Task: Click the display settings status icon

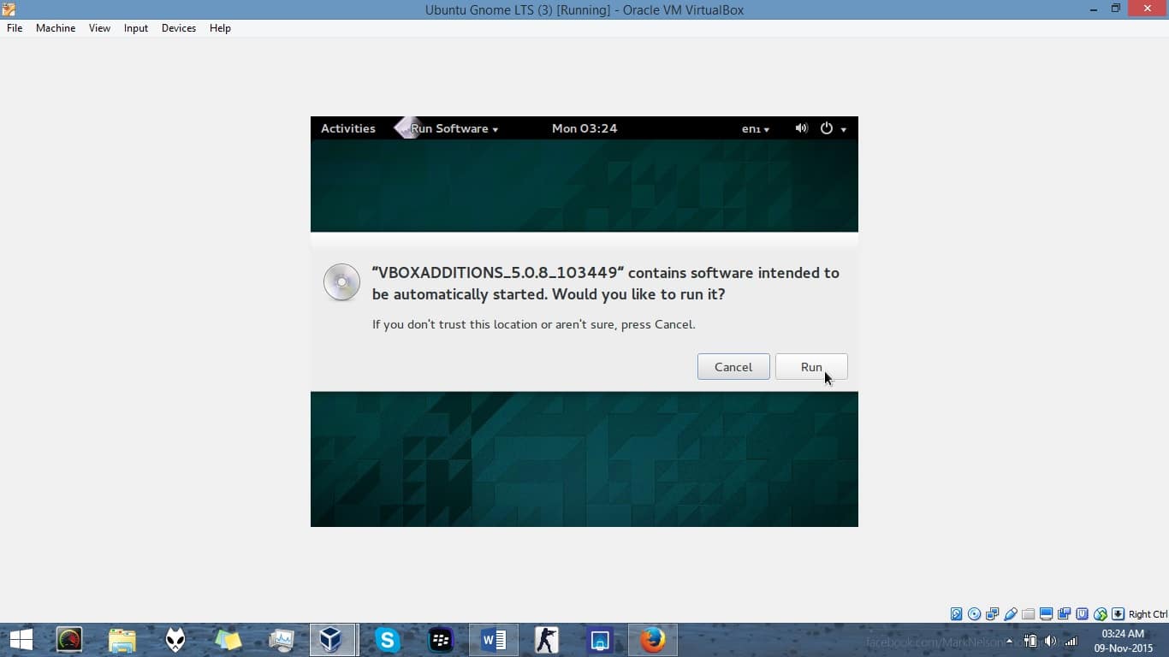Action: tap(1046, 614)
